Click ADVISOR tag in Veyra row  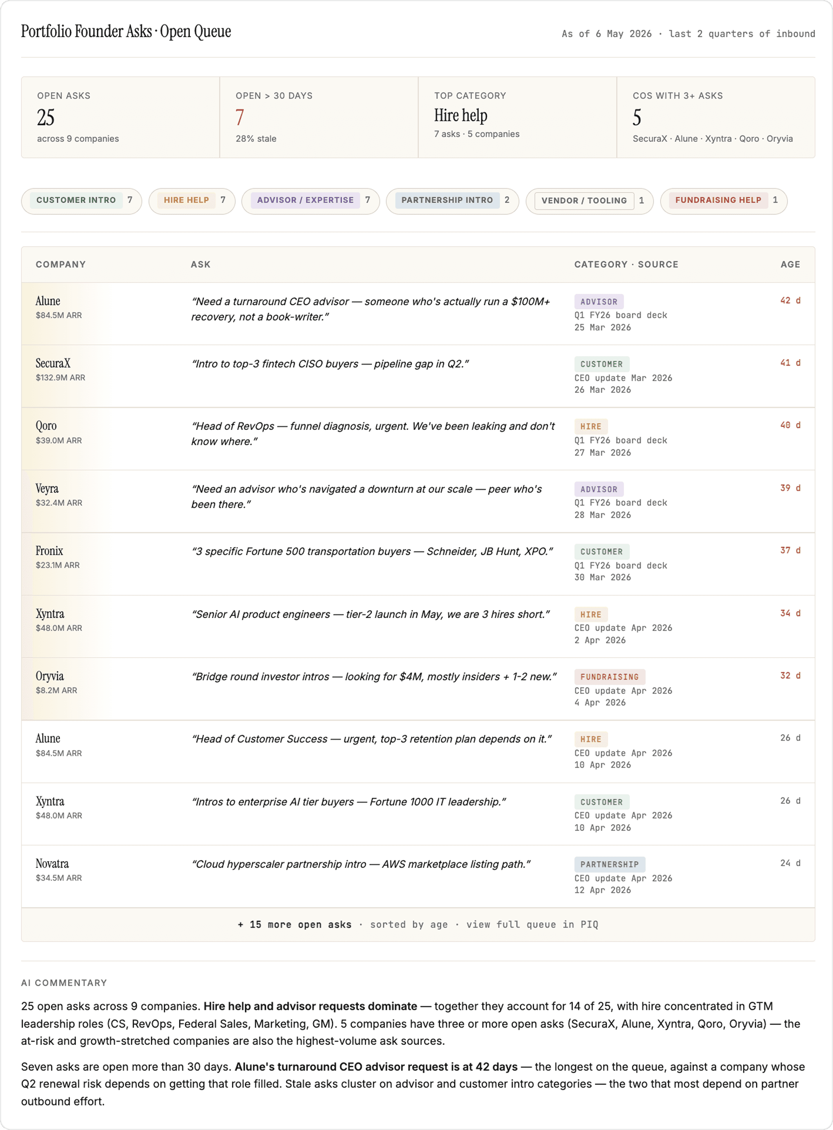click(x=598, y=490)
